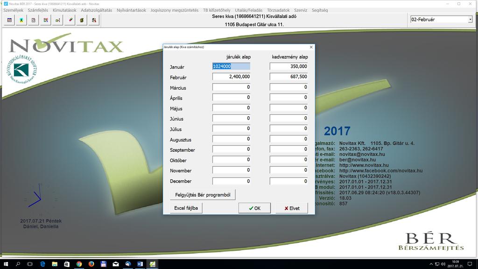Confirm the dialog with the OK button
This screenshot has width=478, height=269.
254,208
